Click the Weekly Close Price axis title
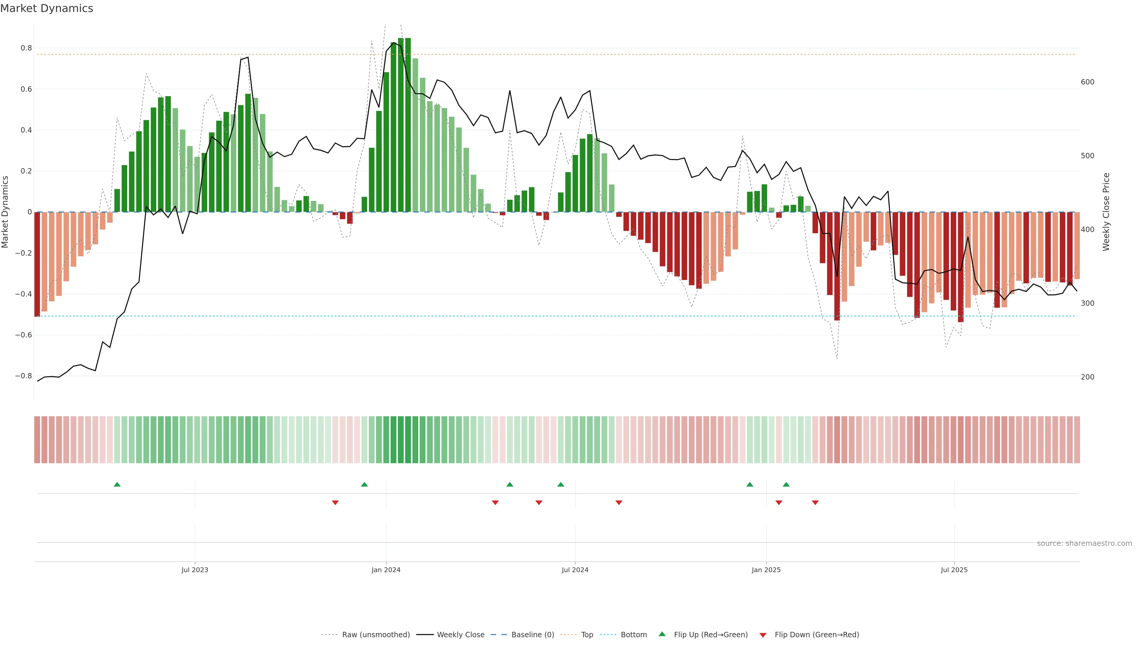Viewport: 1147px width, 645px height. click(x=1106, y=212)
